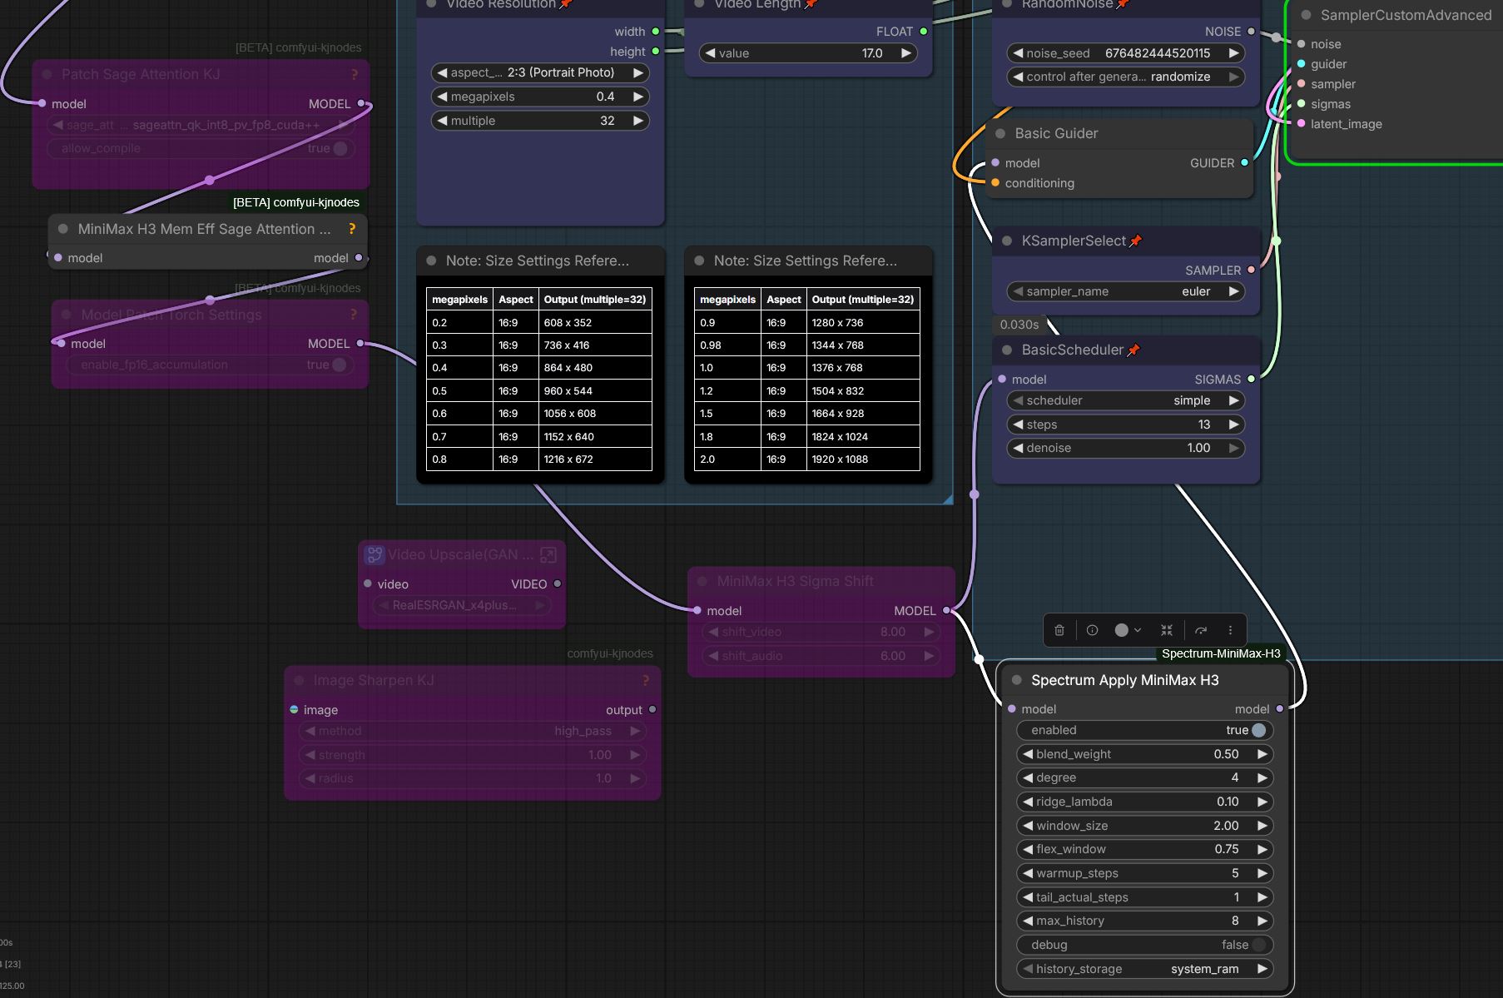Unpin the BasicScheduler node

pyautogui.click(x=1133, y=350)
